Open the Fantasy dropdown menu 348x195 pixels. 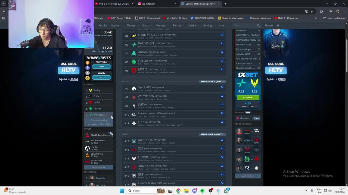162,25
